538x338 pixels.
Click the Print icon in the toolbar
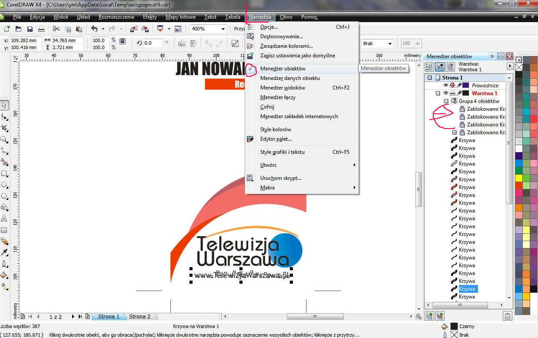[x=41, y=29]
